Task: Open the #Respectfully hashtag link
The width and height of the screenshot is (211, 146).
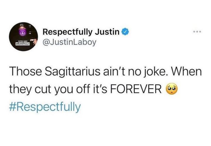Action: pos(45,107)
